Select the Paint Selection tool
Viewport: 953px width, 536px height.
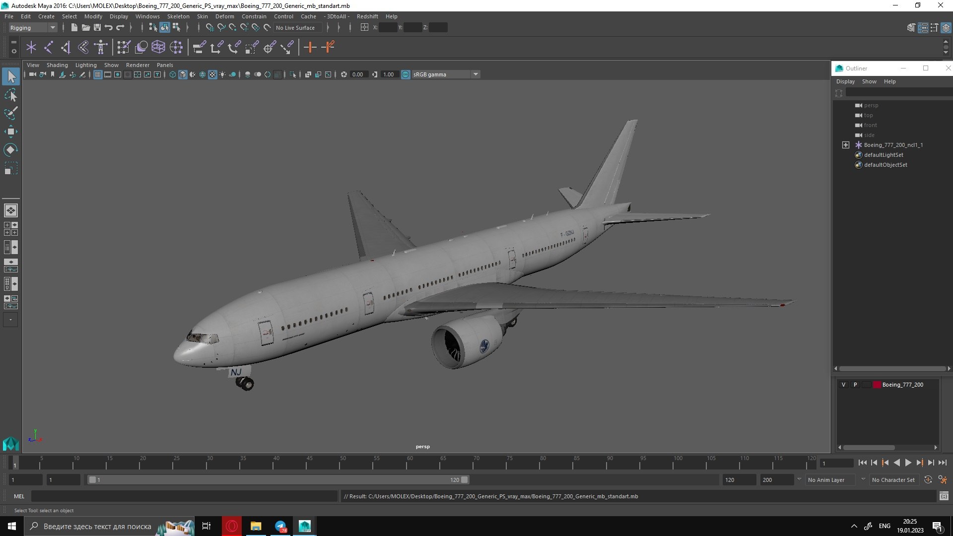point(10,113)
